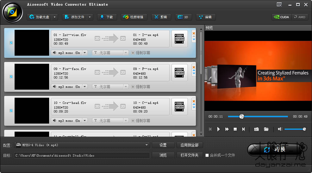The image size is (312, 173).
Task: Open MPEG4 format icon for 10 - Cre...head.flv
Action: (x=180, y=107)
